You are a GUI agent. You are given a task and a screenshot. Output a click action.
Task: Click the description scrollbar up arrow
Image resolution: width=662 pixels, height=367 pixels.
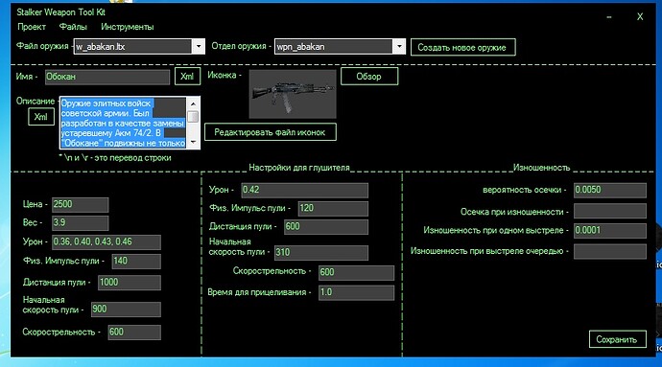click(193, 103)
